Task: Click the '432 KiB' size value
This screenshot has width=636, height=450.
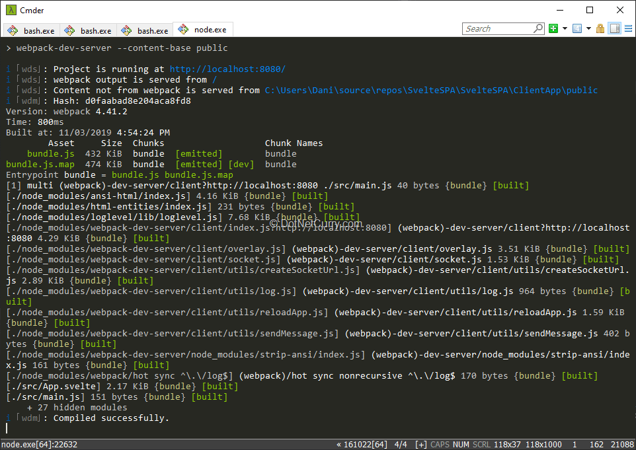Action: (103, 154)
